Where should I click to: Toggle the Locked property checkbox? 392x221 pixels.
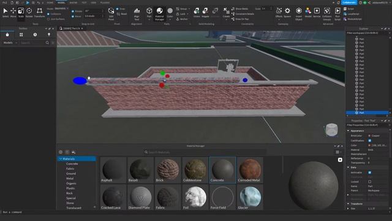click(x=369, y=182)
